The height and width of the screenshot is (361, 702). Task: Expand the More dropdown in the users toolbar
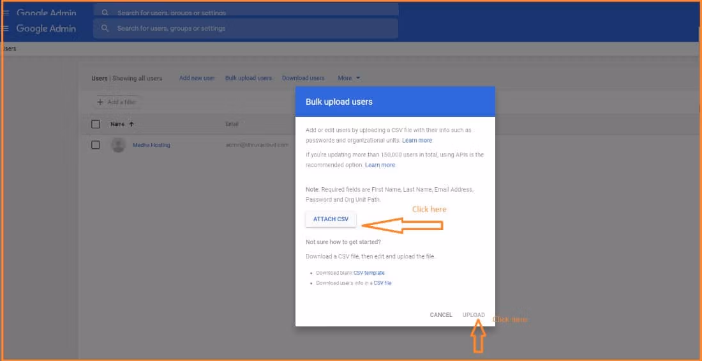pos(349,78)
